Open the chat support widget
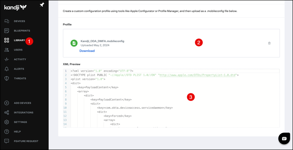293x150 pixels. coord(284,139)
